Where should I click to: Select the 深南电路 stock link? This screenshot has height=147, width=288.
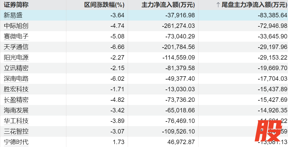point(16,79)
